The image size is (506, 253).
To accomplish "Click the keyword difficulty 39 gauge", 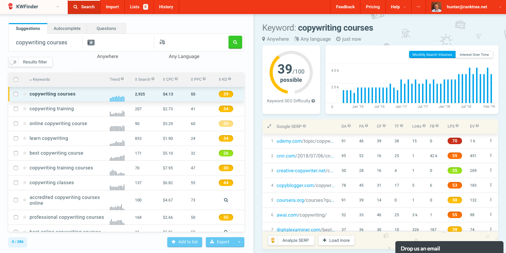I will [291, 72].
